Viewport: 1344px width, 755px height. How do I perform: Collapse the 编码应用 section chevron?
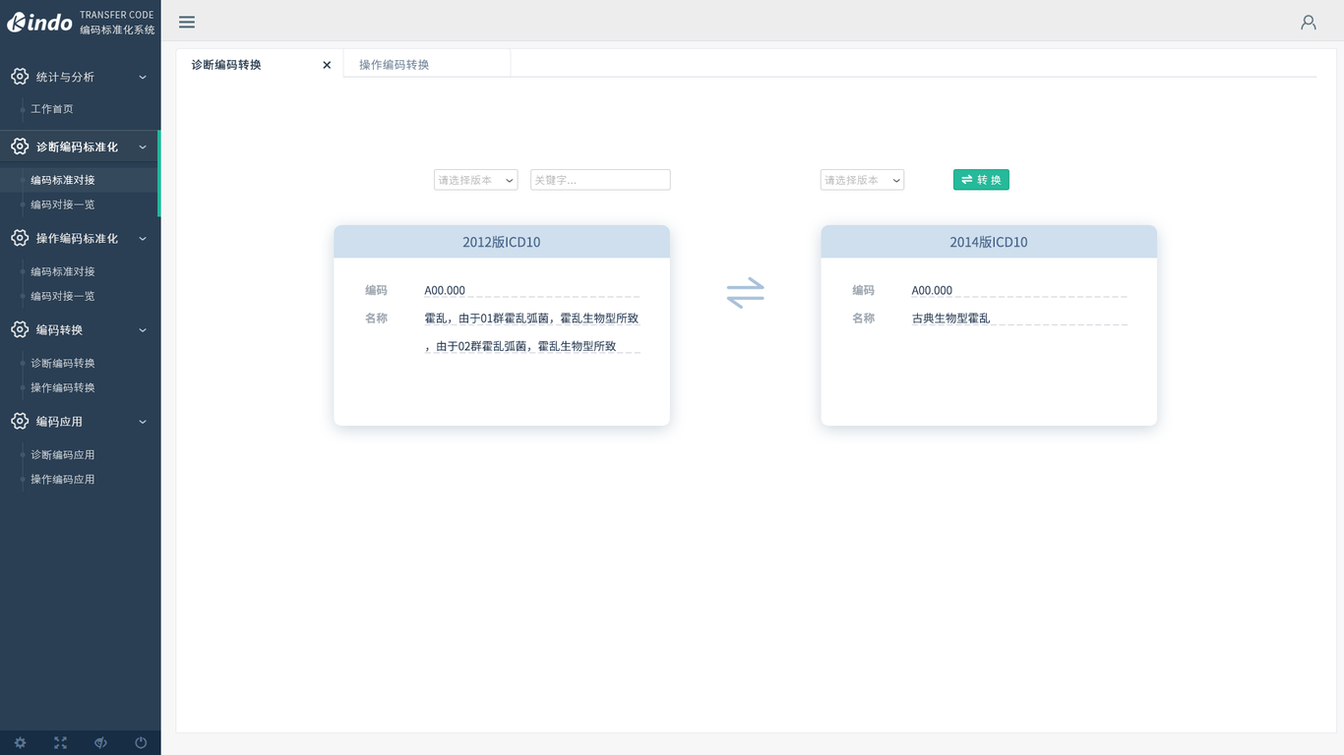[143, 421]
